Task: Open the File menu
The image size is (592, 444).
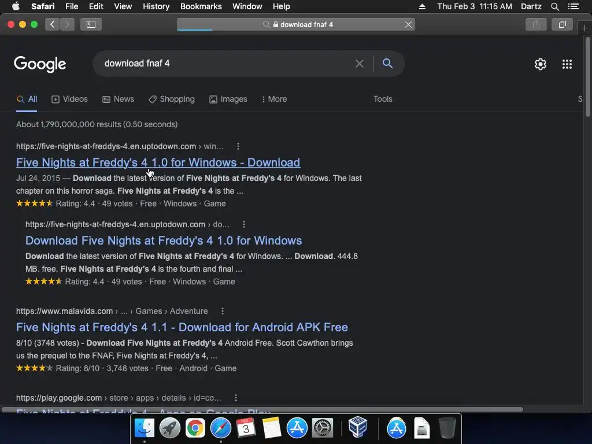Action: (72, 6)
